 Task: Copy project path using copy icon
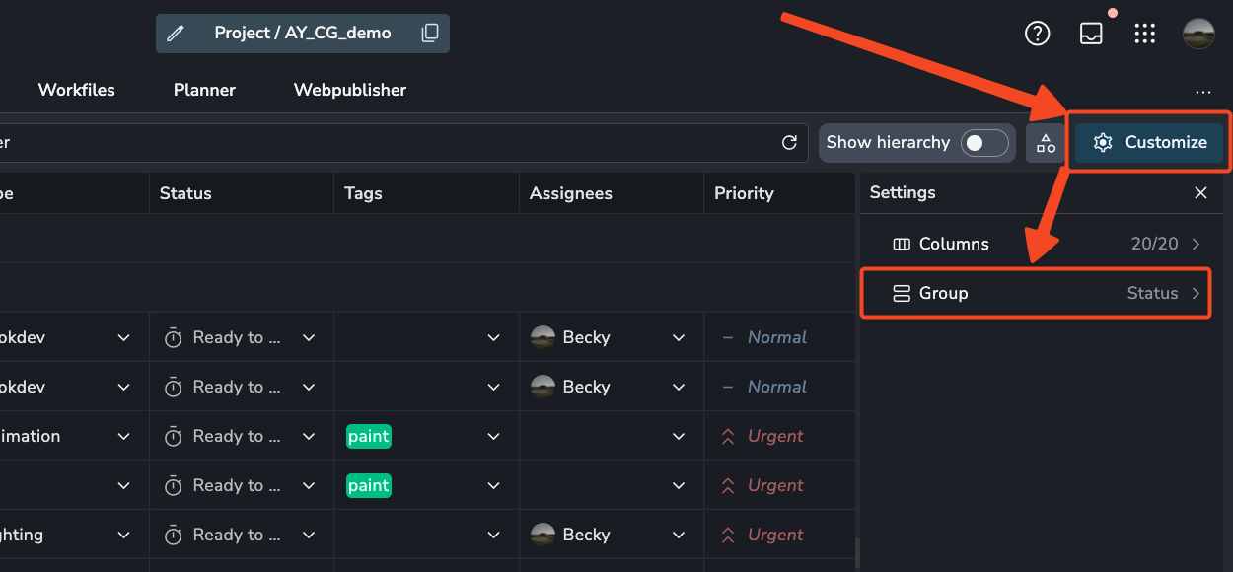click(430, 34)
